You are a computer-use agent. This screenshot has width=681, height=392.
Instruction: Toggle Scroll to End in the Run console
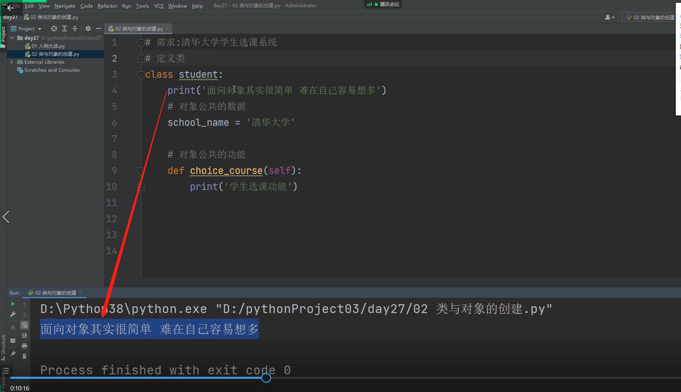tap(24, 335)
